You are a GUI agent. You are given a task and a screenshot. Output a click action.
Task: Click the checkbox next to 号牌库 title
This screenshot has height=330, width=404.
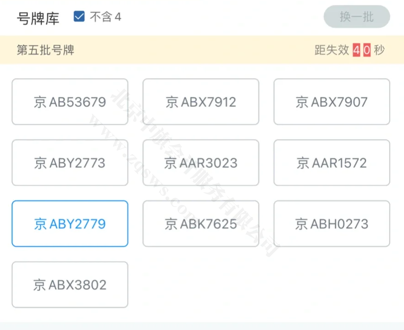coord(79,16)
